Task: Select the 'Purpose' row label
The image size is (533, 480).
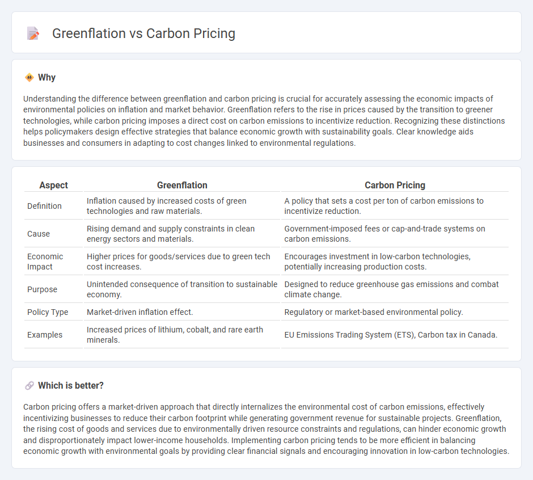Action: click(x=42, y=289)
